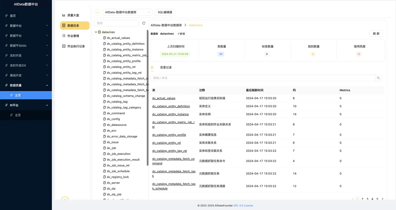
Task: Open the dv_catalog_entity_rel table link
Action: pyautogui.click(x=167, y=143)
